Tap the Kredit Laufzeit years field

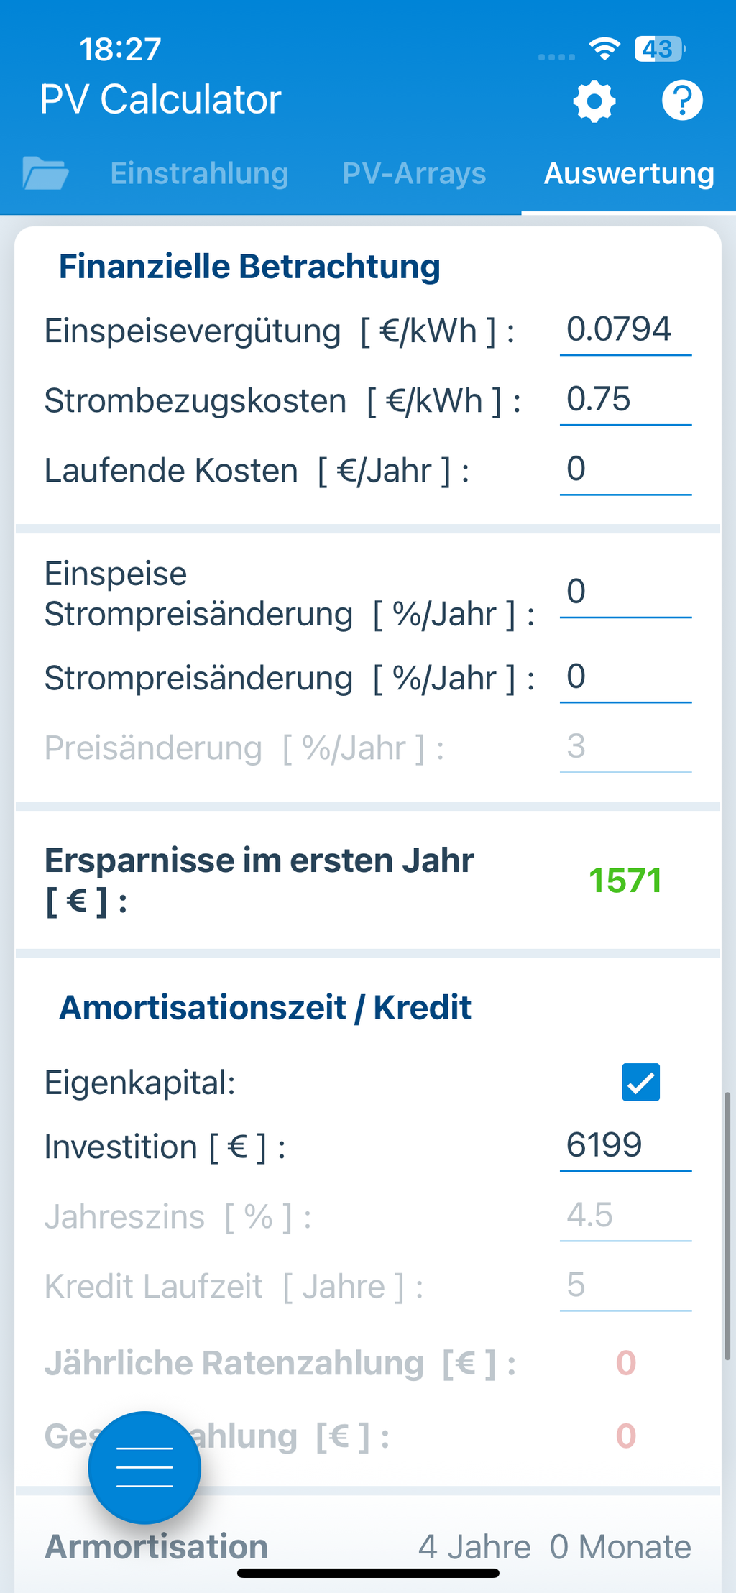(x=625, y=1285)
